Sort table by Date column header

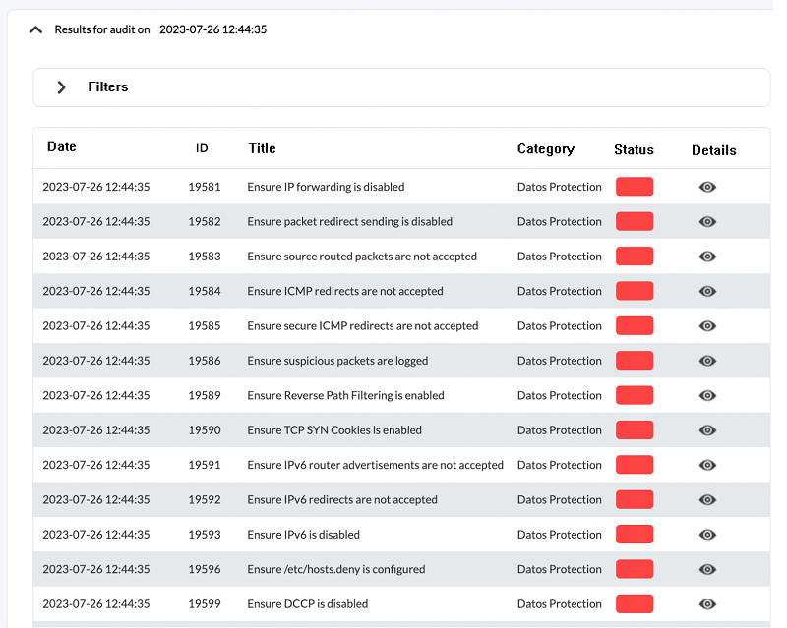click(x=62, y=146)
